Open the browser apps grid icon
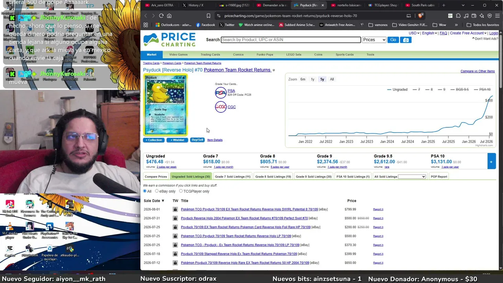 click(x=145, y=25)
